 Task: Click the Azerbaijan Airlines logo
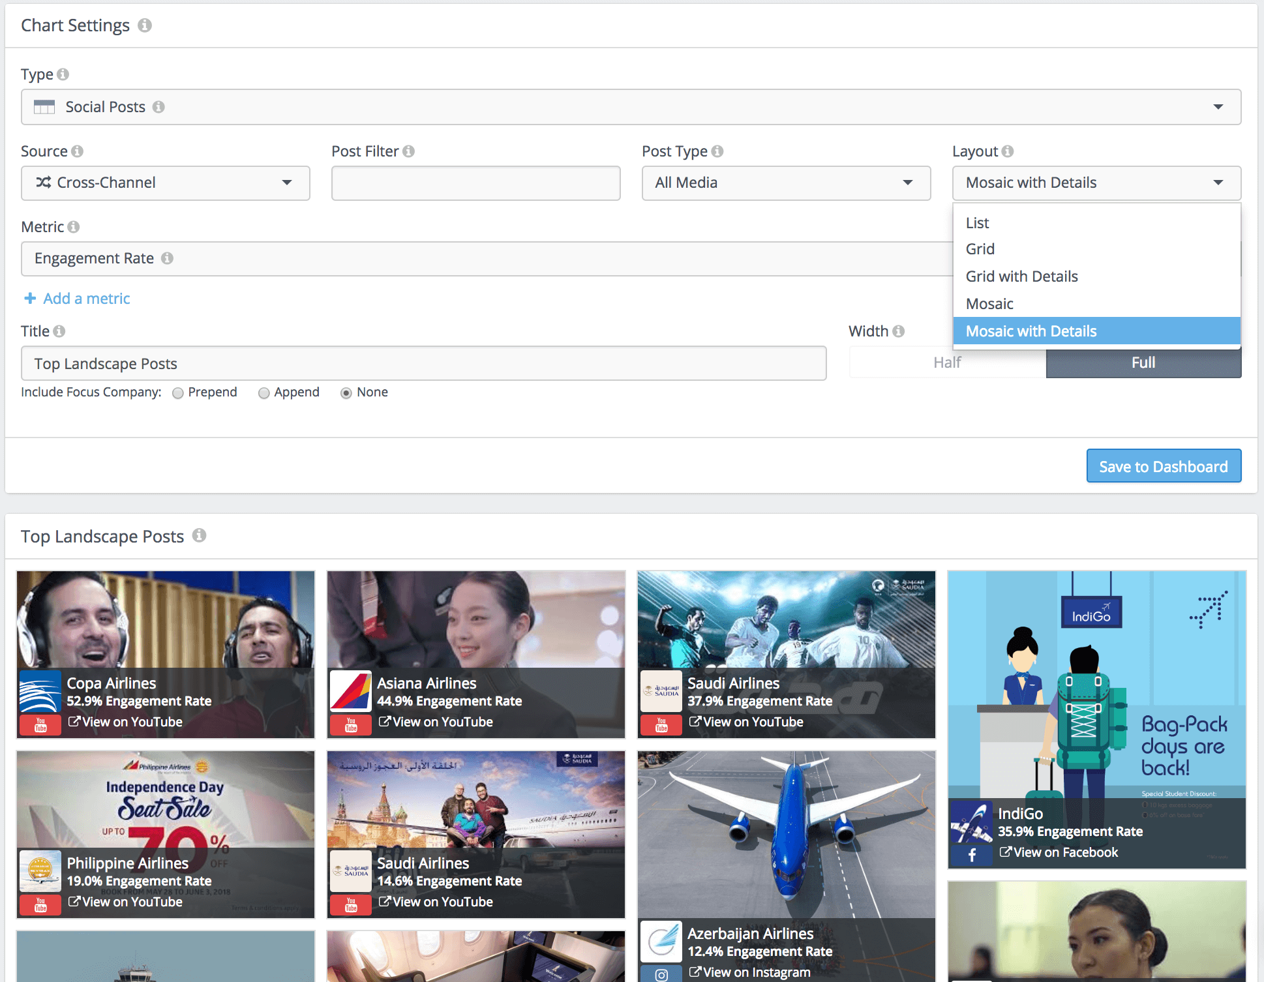coord(661,942)
